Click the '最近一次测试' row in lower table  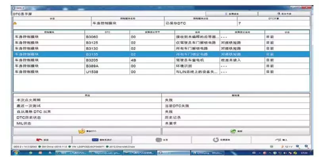[x=161, y=106]
